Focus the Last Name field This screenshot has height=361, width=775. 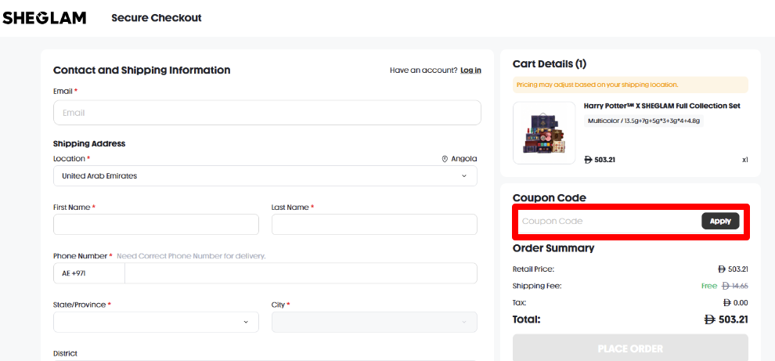click(374, 224)
